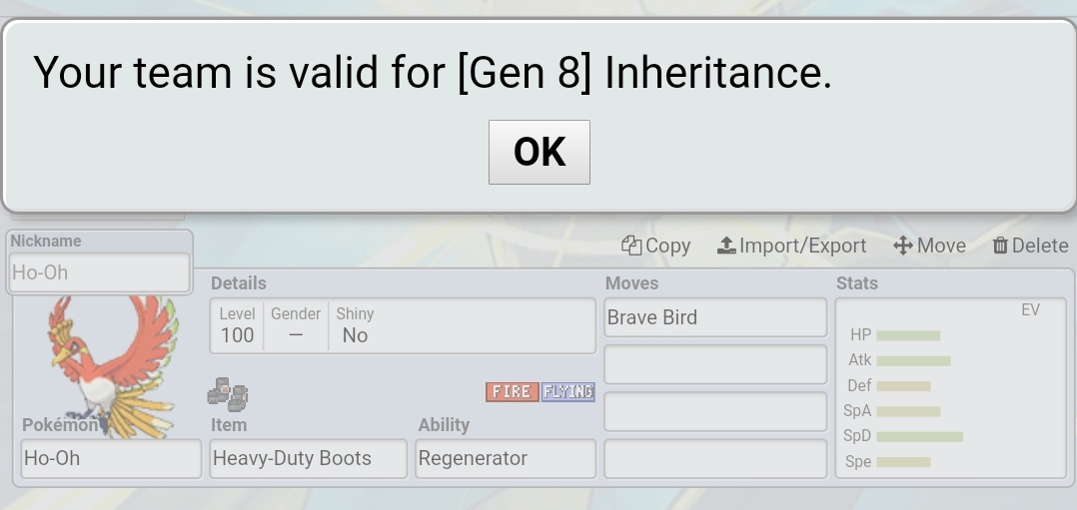Dismiss the dialog with OK

(539, 152)
